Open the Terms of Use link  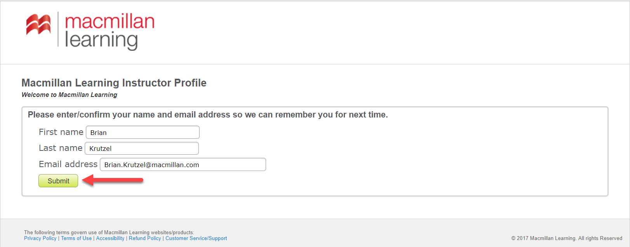77,238
